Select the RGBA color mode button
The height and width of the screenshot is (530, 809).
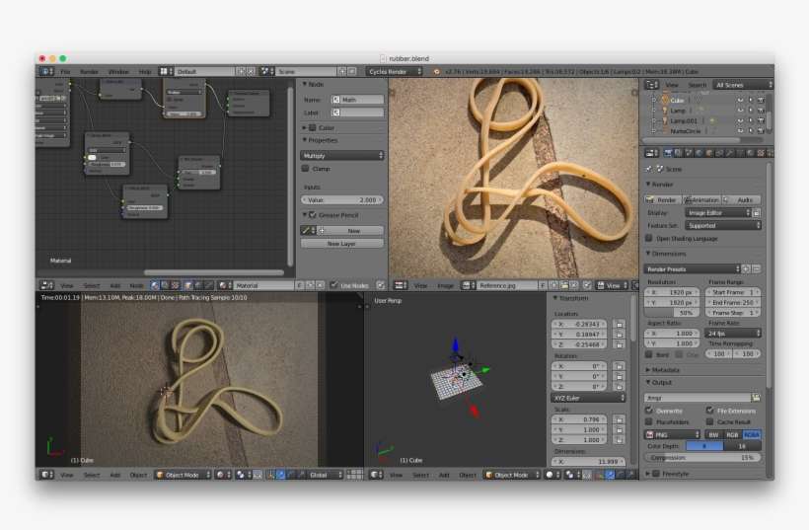click(x=751, y=434)
